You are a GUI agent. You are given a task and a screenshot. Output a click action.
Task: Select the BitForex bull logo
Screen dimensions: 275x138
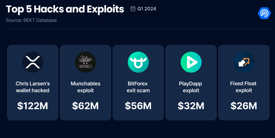click(x=138, y=62)
